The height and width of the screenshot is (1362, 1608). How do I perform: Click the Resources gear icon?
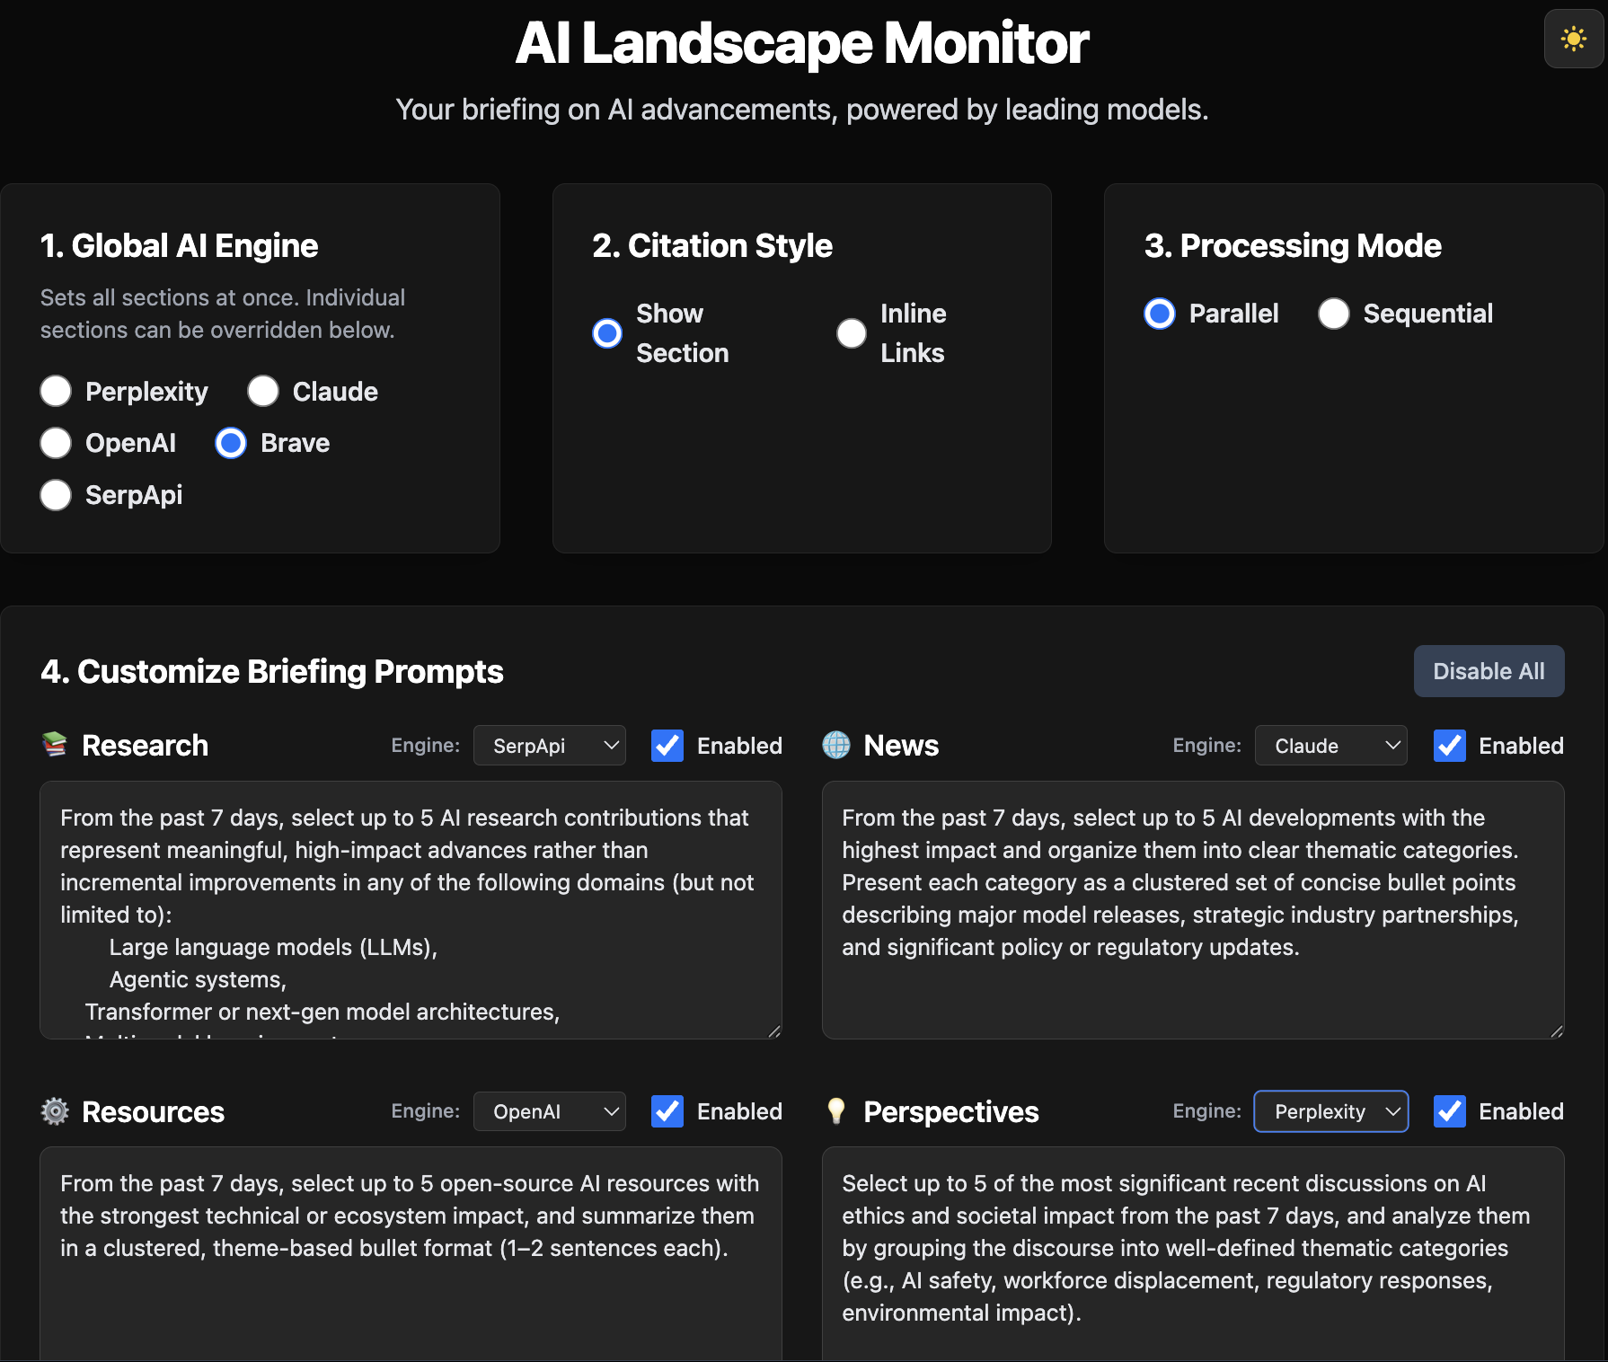click(x=54, y=1111)
